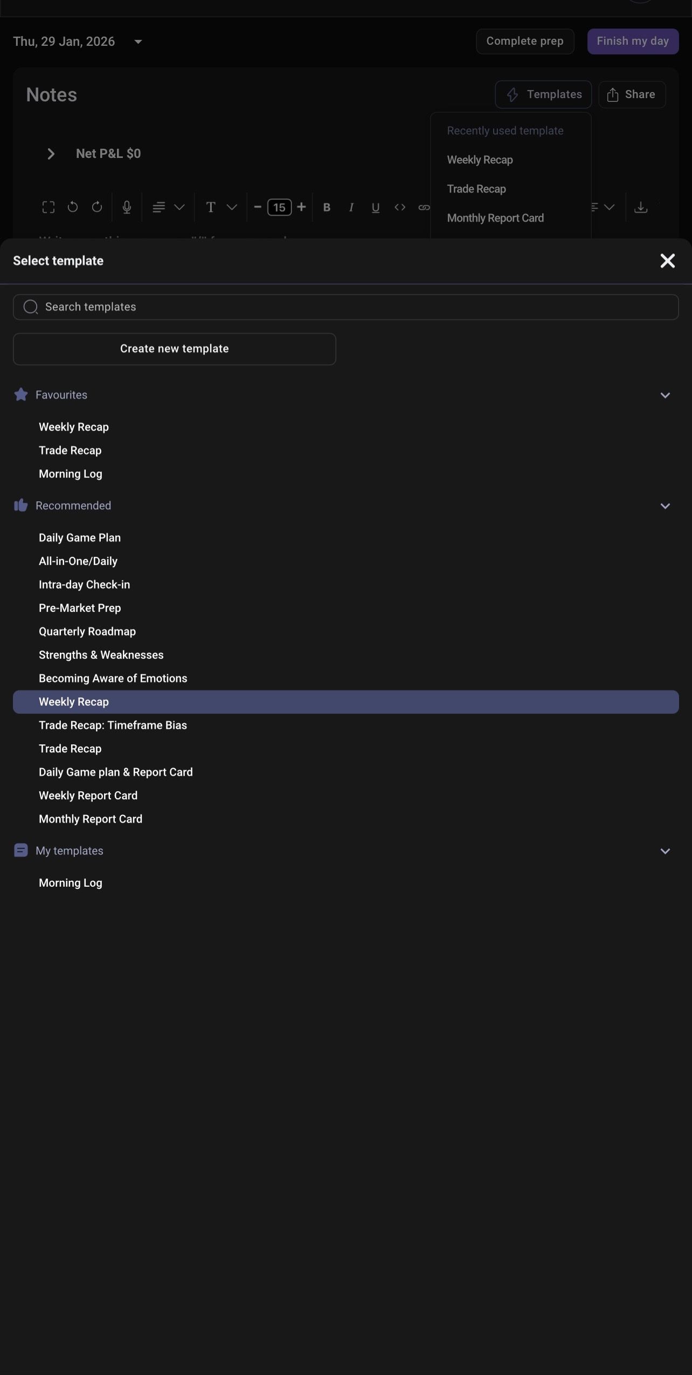Open the date picker dropdown arrow

coord(138,42)
